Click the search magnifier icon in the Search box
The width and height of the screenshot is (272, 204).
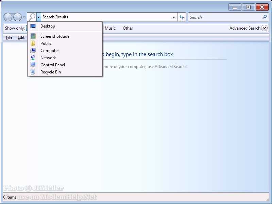[x=265, y=17]
